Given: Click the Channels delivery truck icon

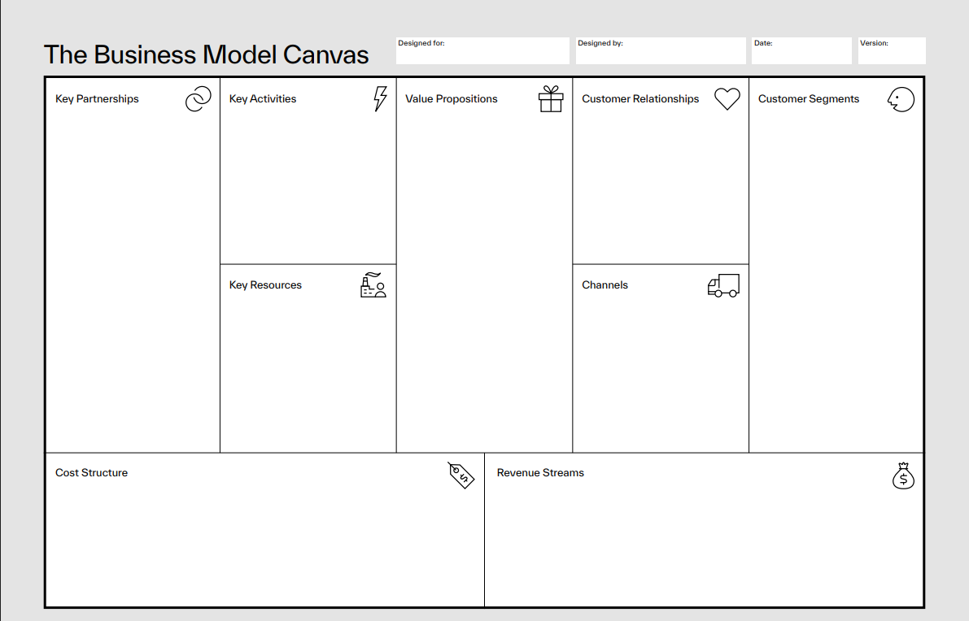Looking at the screenshot, I should click(x=723, y=286).
